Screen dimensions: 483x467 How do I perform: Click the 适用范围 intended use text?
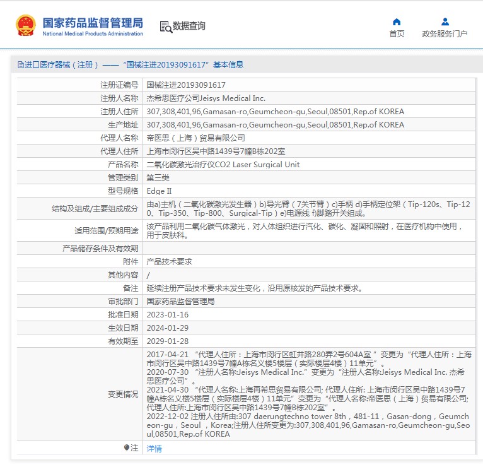pyautogui.click(x=305, y=230)
